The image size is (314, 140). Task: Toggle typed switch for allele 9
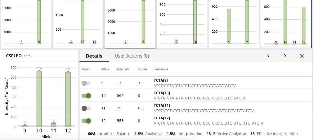pyautogui.click(x=86, y=83)
